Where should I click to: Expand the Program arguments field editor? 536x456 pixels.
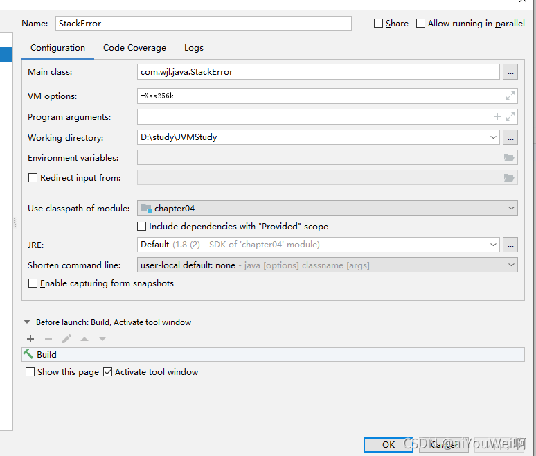click(x=510, y=117)
